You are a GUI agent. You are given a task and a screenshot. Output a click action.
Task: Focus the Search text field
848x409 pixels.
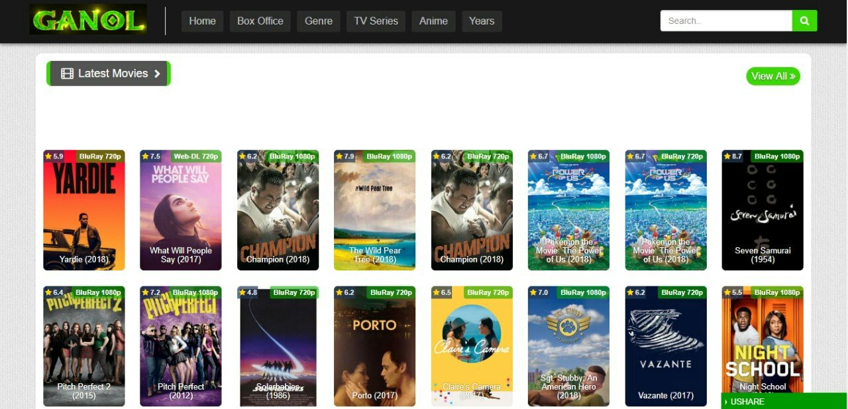pos(726,21)
